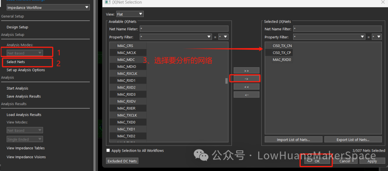The height and width of the screenshot is (171, 388).
Task: Open Design Setup in General Setup
Action: point(17,27)
